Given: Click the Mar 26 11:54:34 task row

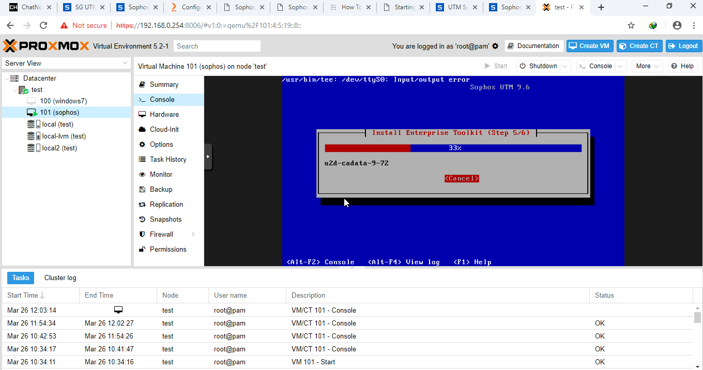Looking at the screenshot, I should (347, 323).
